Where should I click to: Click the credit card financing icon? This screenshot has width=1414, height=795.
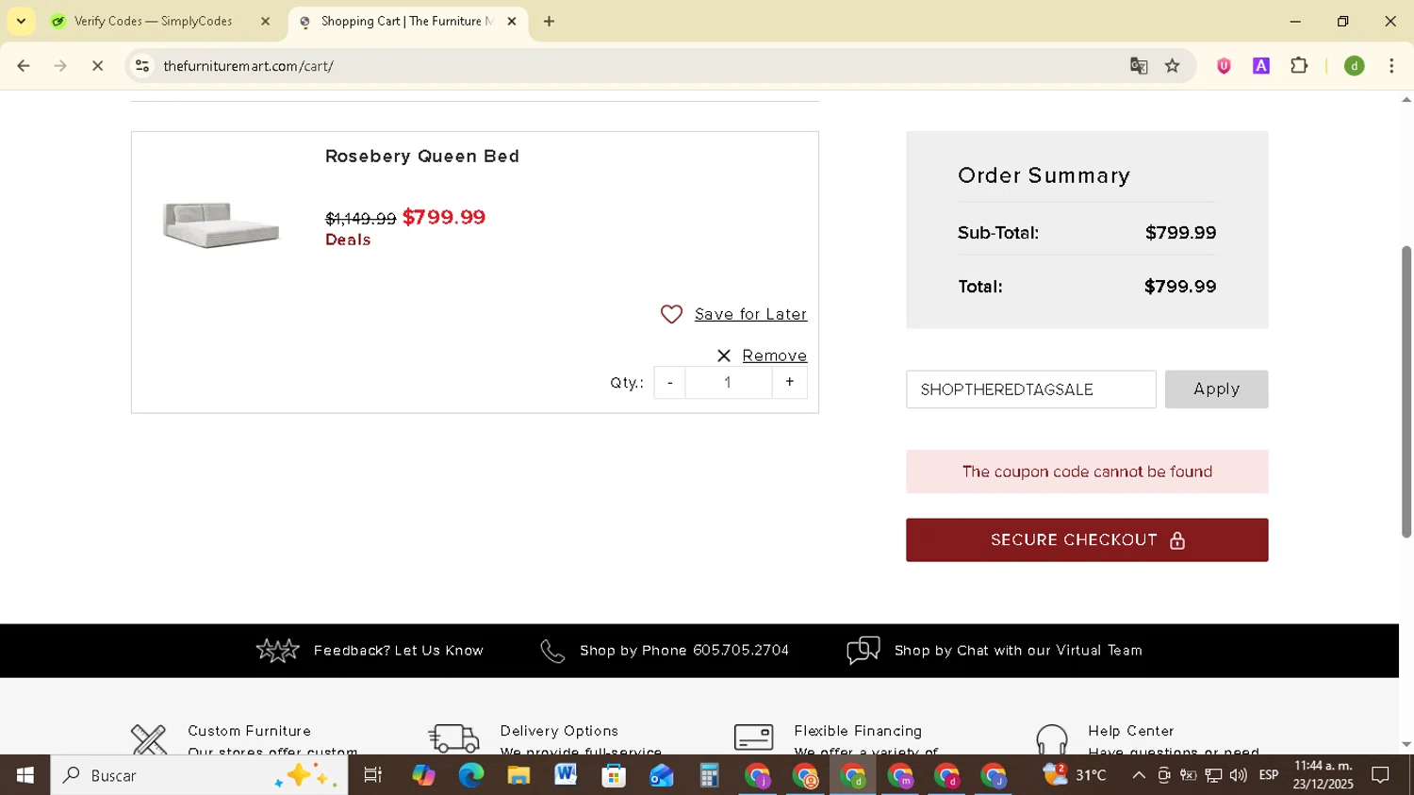pyautogui.click(x=753, y=737)
